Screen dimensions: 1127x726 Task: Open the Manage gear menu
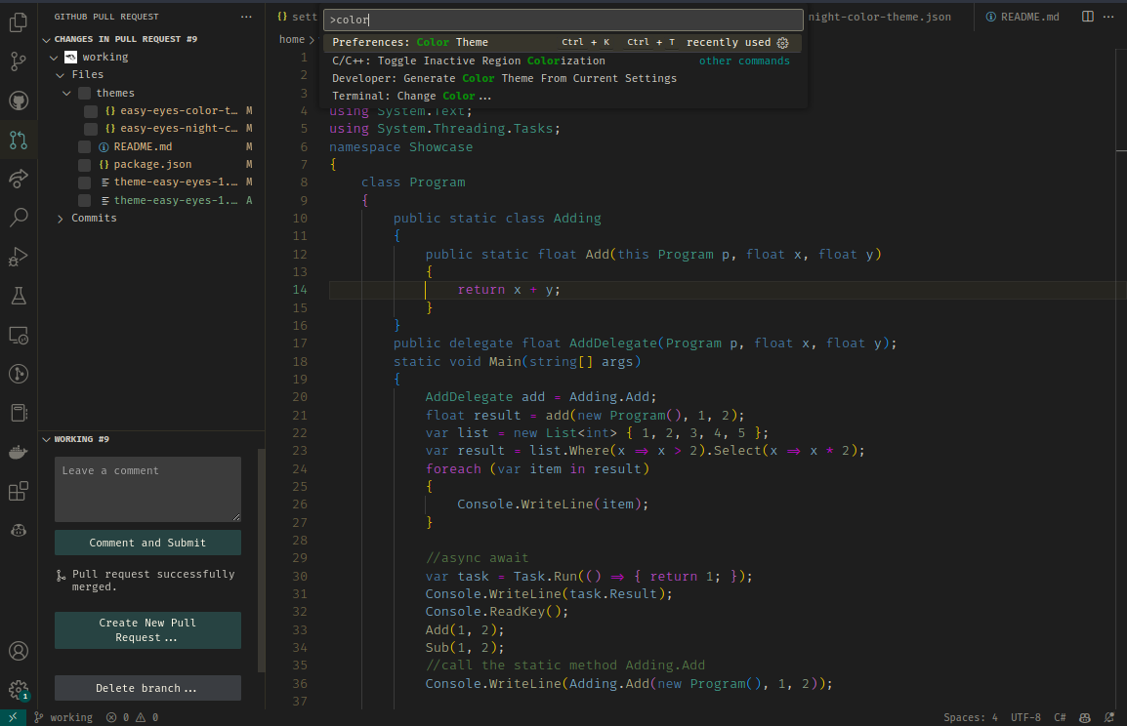19,690
